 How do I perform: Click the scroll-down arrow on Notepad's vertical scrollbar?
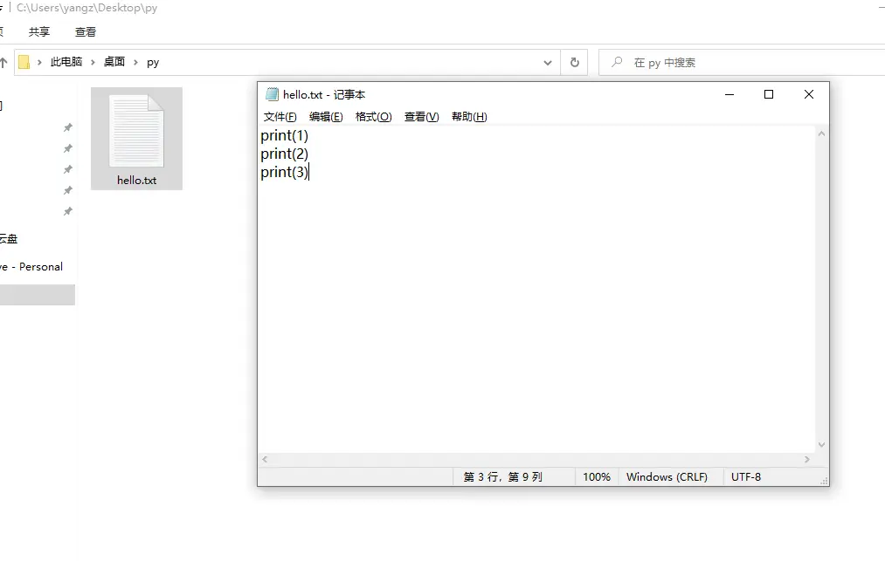pyautogui.click(x=821, y=444)
